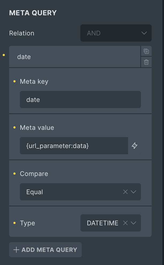This screenshot has width=164, height=265.
Task: Focus the Meta value input field
Action: click(74, 146)
